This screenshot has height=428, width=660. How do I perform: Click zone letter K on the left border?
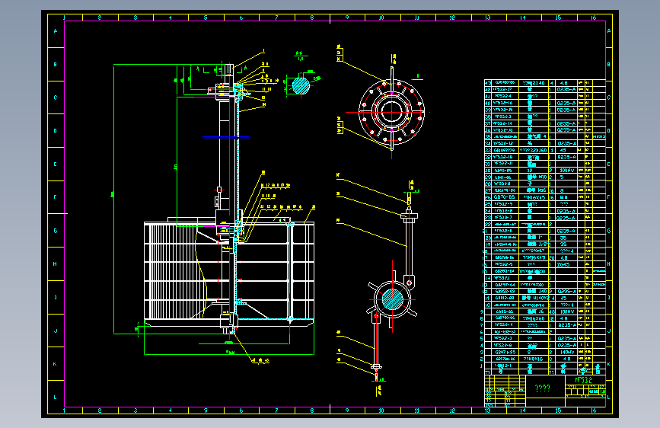[x=55, y=364]
